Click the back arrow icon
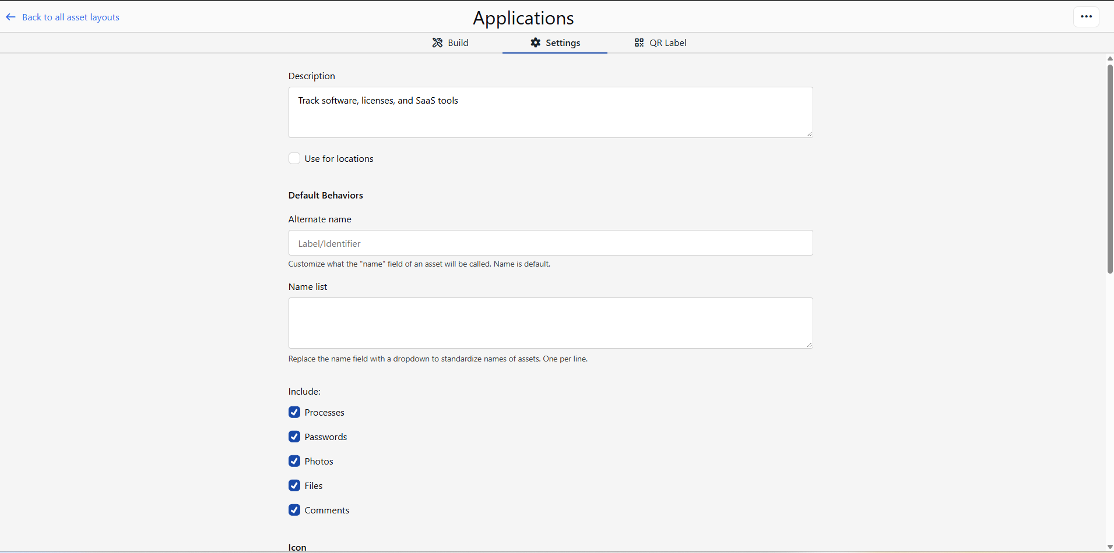 (10, 17)
